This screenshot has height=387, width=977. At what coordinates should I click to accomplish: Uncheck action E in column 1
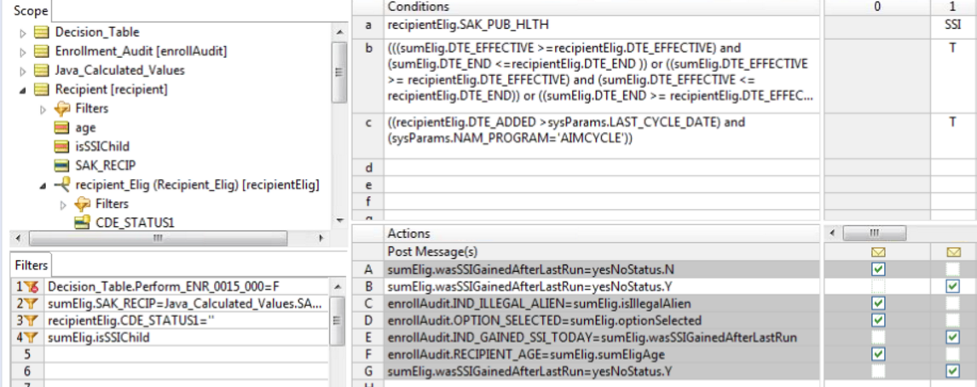pos(952,338)
